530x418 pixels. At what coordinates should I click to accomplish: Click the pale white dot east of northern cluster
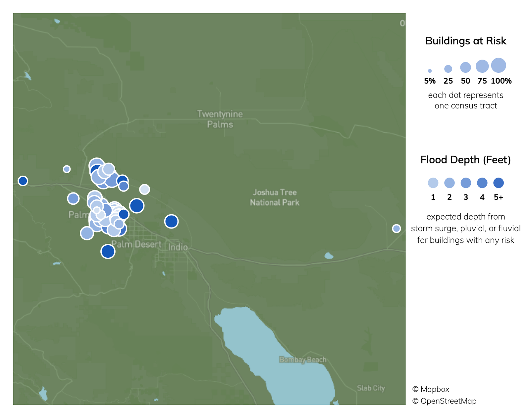144,189
